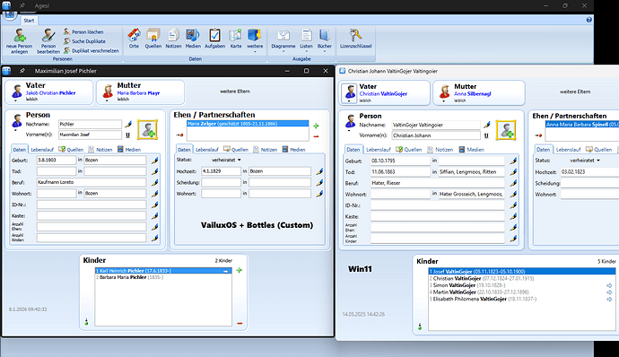619x357 pixels.
Task: Open Notizen tab in Pichler Person panel
Action: point(100,150)
